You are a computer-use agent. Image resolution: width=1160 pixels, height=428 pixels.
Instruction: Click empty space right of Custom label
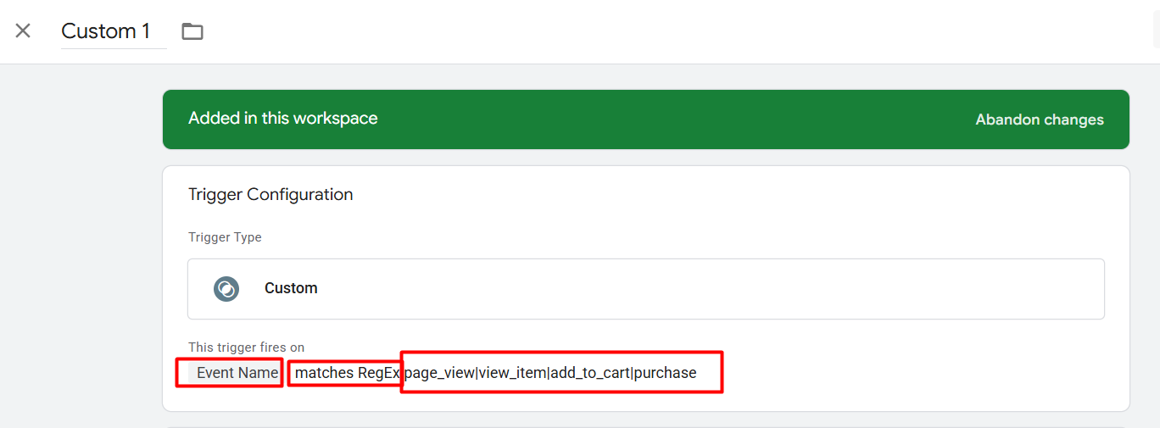(x=678, y=289)
